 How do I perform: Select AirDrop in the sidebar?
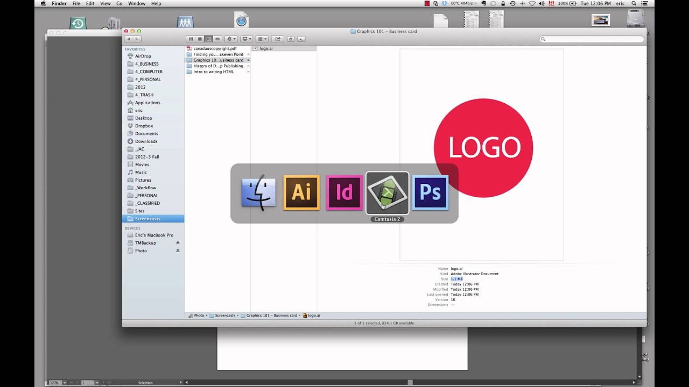coord(143,56)
